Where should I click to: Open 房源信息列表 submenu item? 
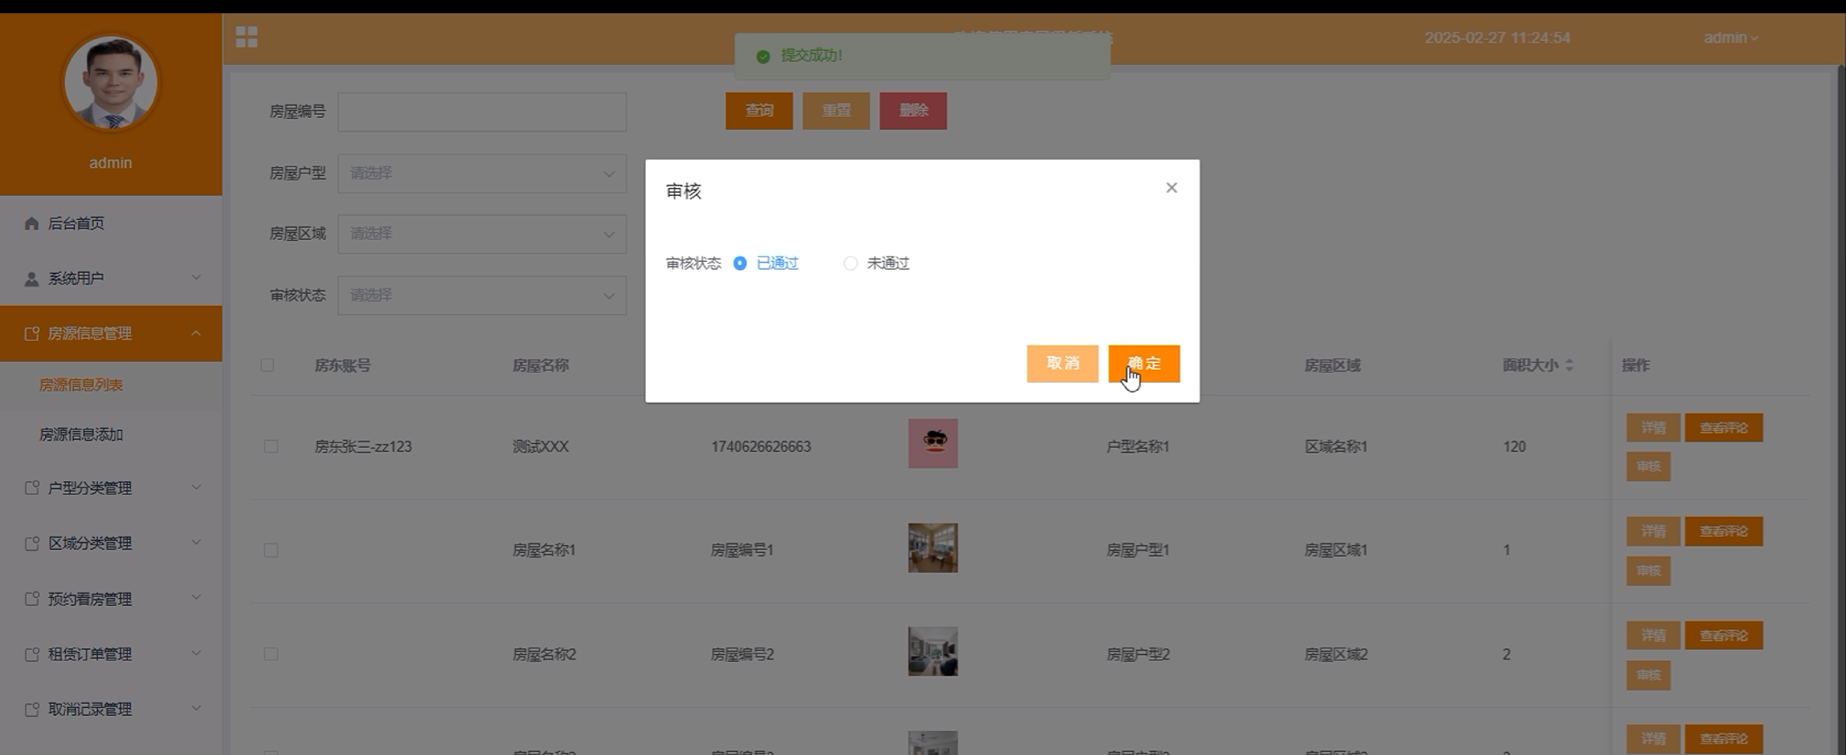tap(111, 385)
